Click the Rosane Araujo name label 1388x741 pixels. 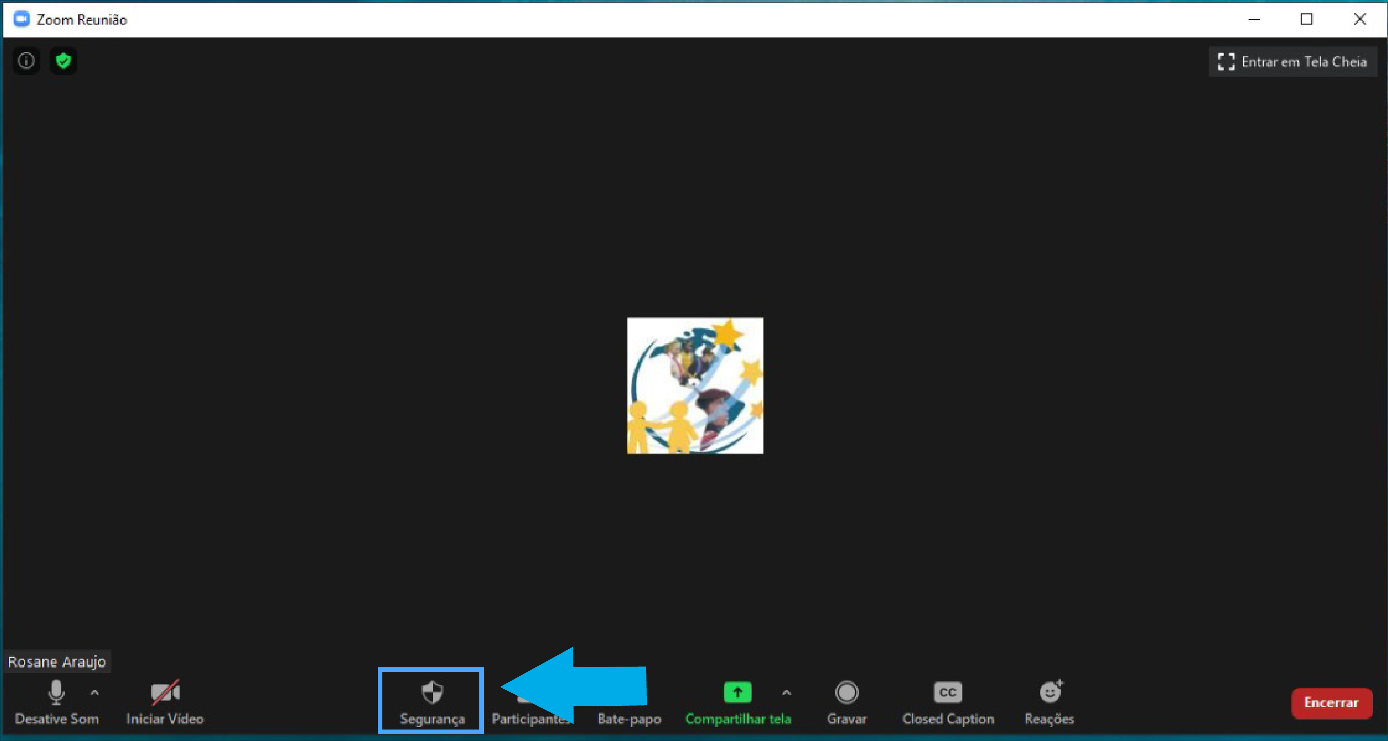click(57, 661)
